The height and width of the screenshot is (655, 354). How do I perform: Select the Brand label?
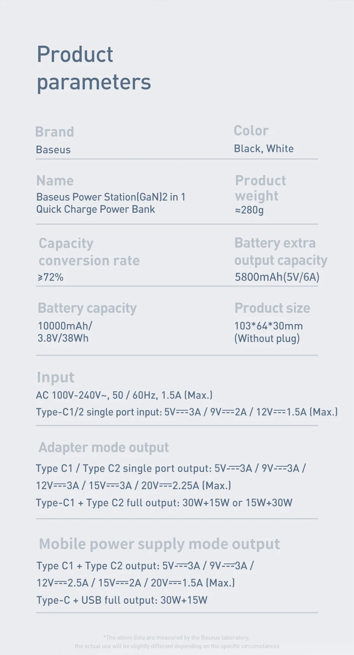pyautogui.click(x=54, y=132)
